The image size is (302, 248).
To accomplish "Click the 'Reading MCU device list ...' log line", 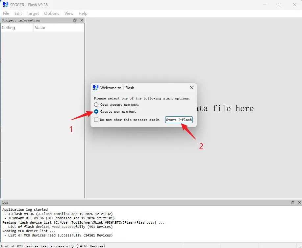I will 29,231.
